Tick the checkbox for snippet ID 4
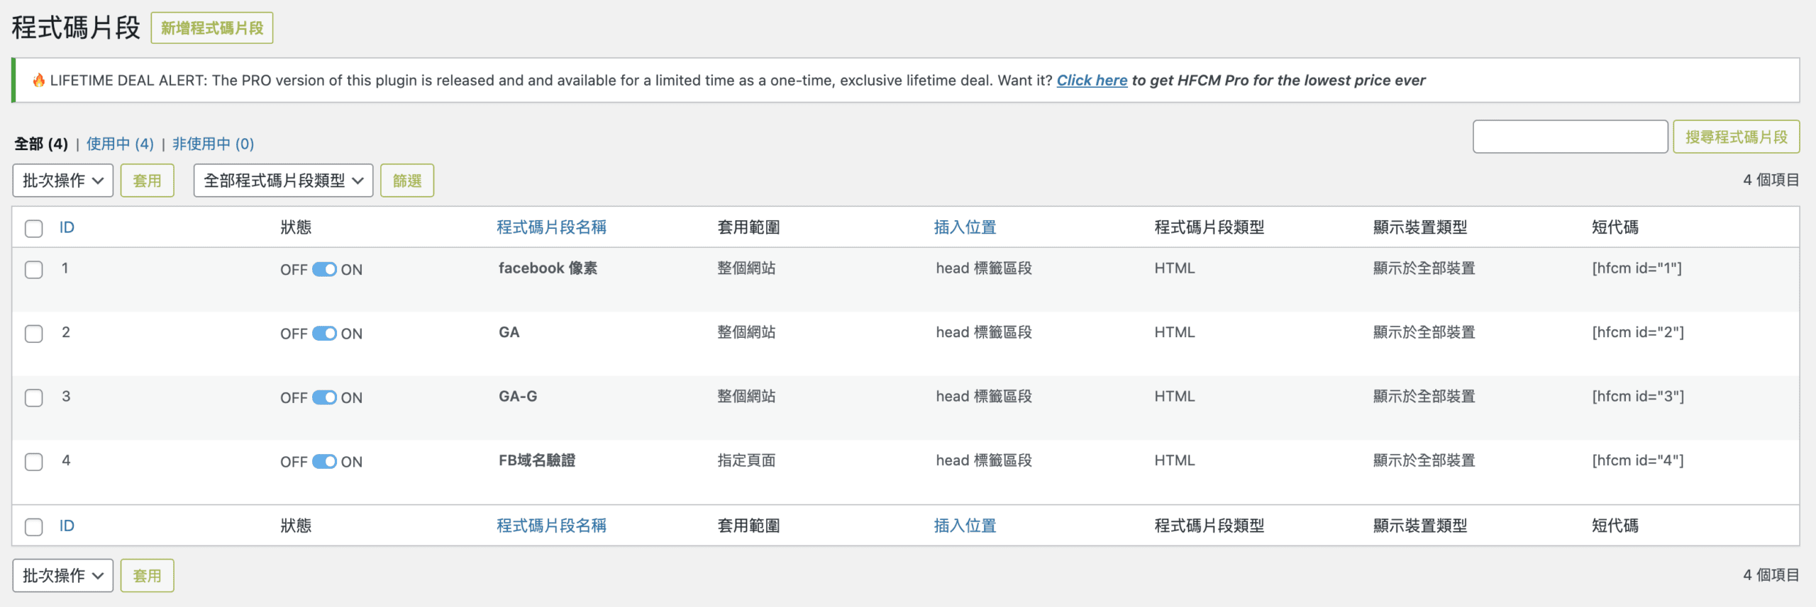The width and height of the screenshot is (1816, 607). tap(33, 462)
